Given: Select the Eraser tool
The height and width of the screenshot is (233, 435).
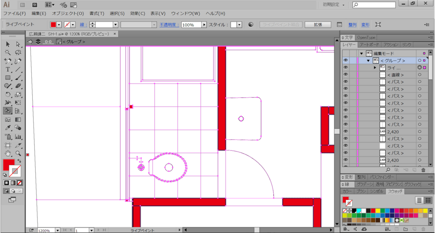Looking at the screenshot, I should click(18, 86).
